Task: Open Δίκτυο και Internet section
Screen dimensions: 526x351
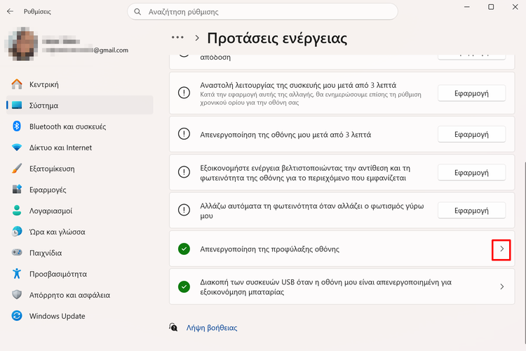Action: (x=60, y=147)
